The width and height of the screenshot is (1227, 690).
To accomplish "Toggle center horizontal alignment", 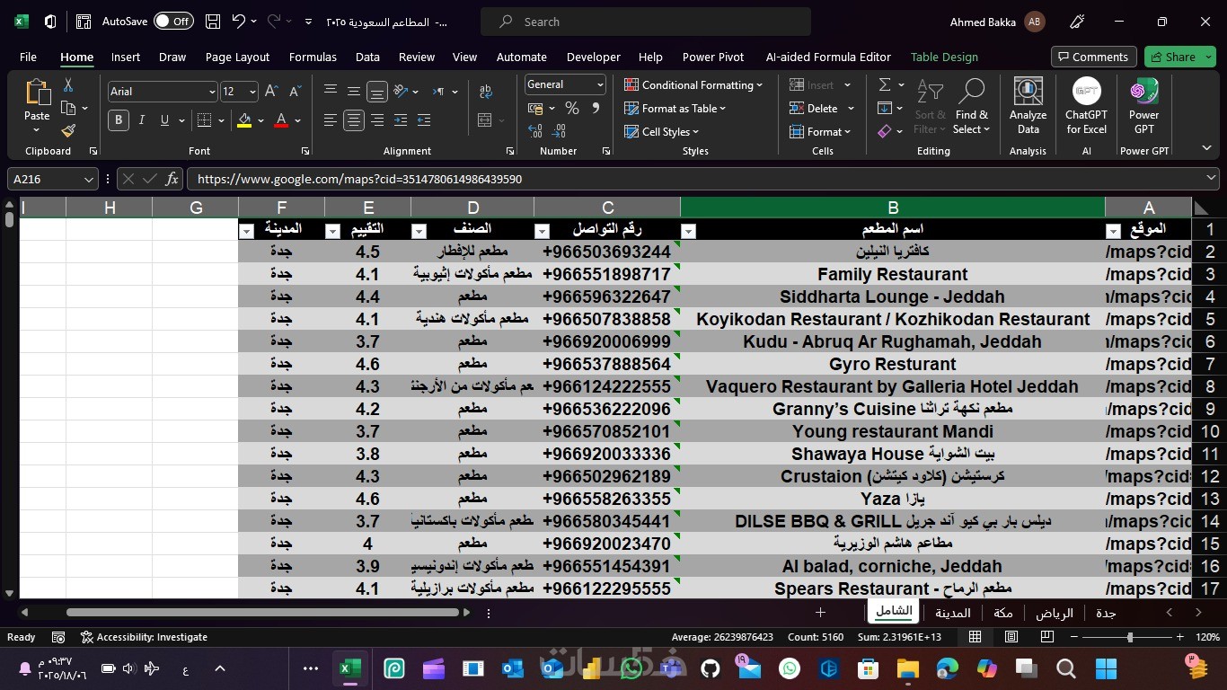I will [354, 119].
